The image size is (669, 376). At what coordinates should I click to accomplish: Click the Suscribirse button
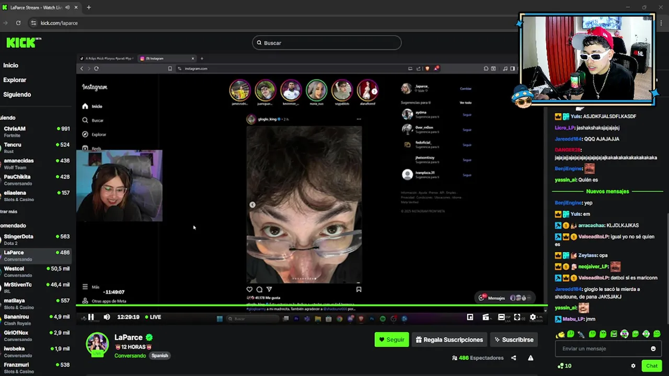[x=514, y=339]
